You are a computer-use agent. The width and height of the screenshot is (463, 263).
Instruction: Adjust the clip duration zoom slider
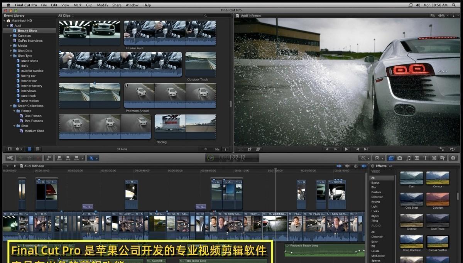[x=206, y=149]
